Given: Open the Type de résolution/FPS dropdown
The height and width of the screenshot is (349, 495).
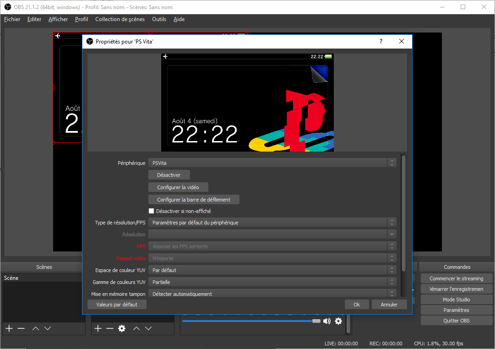Looking at the screenshot, I should click(272, 223).
